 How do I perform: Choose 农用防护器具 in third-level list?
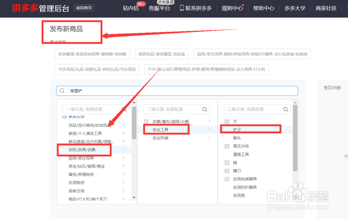[245, 187]
